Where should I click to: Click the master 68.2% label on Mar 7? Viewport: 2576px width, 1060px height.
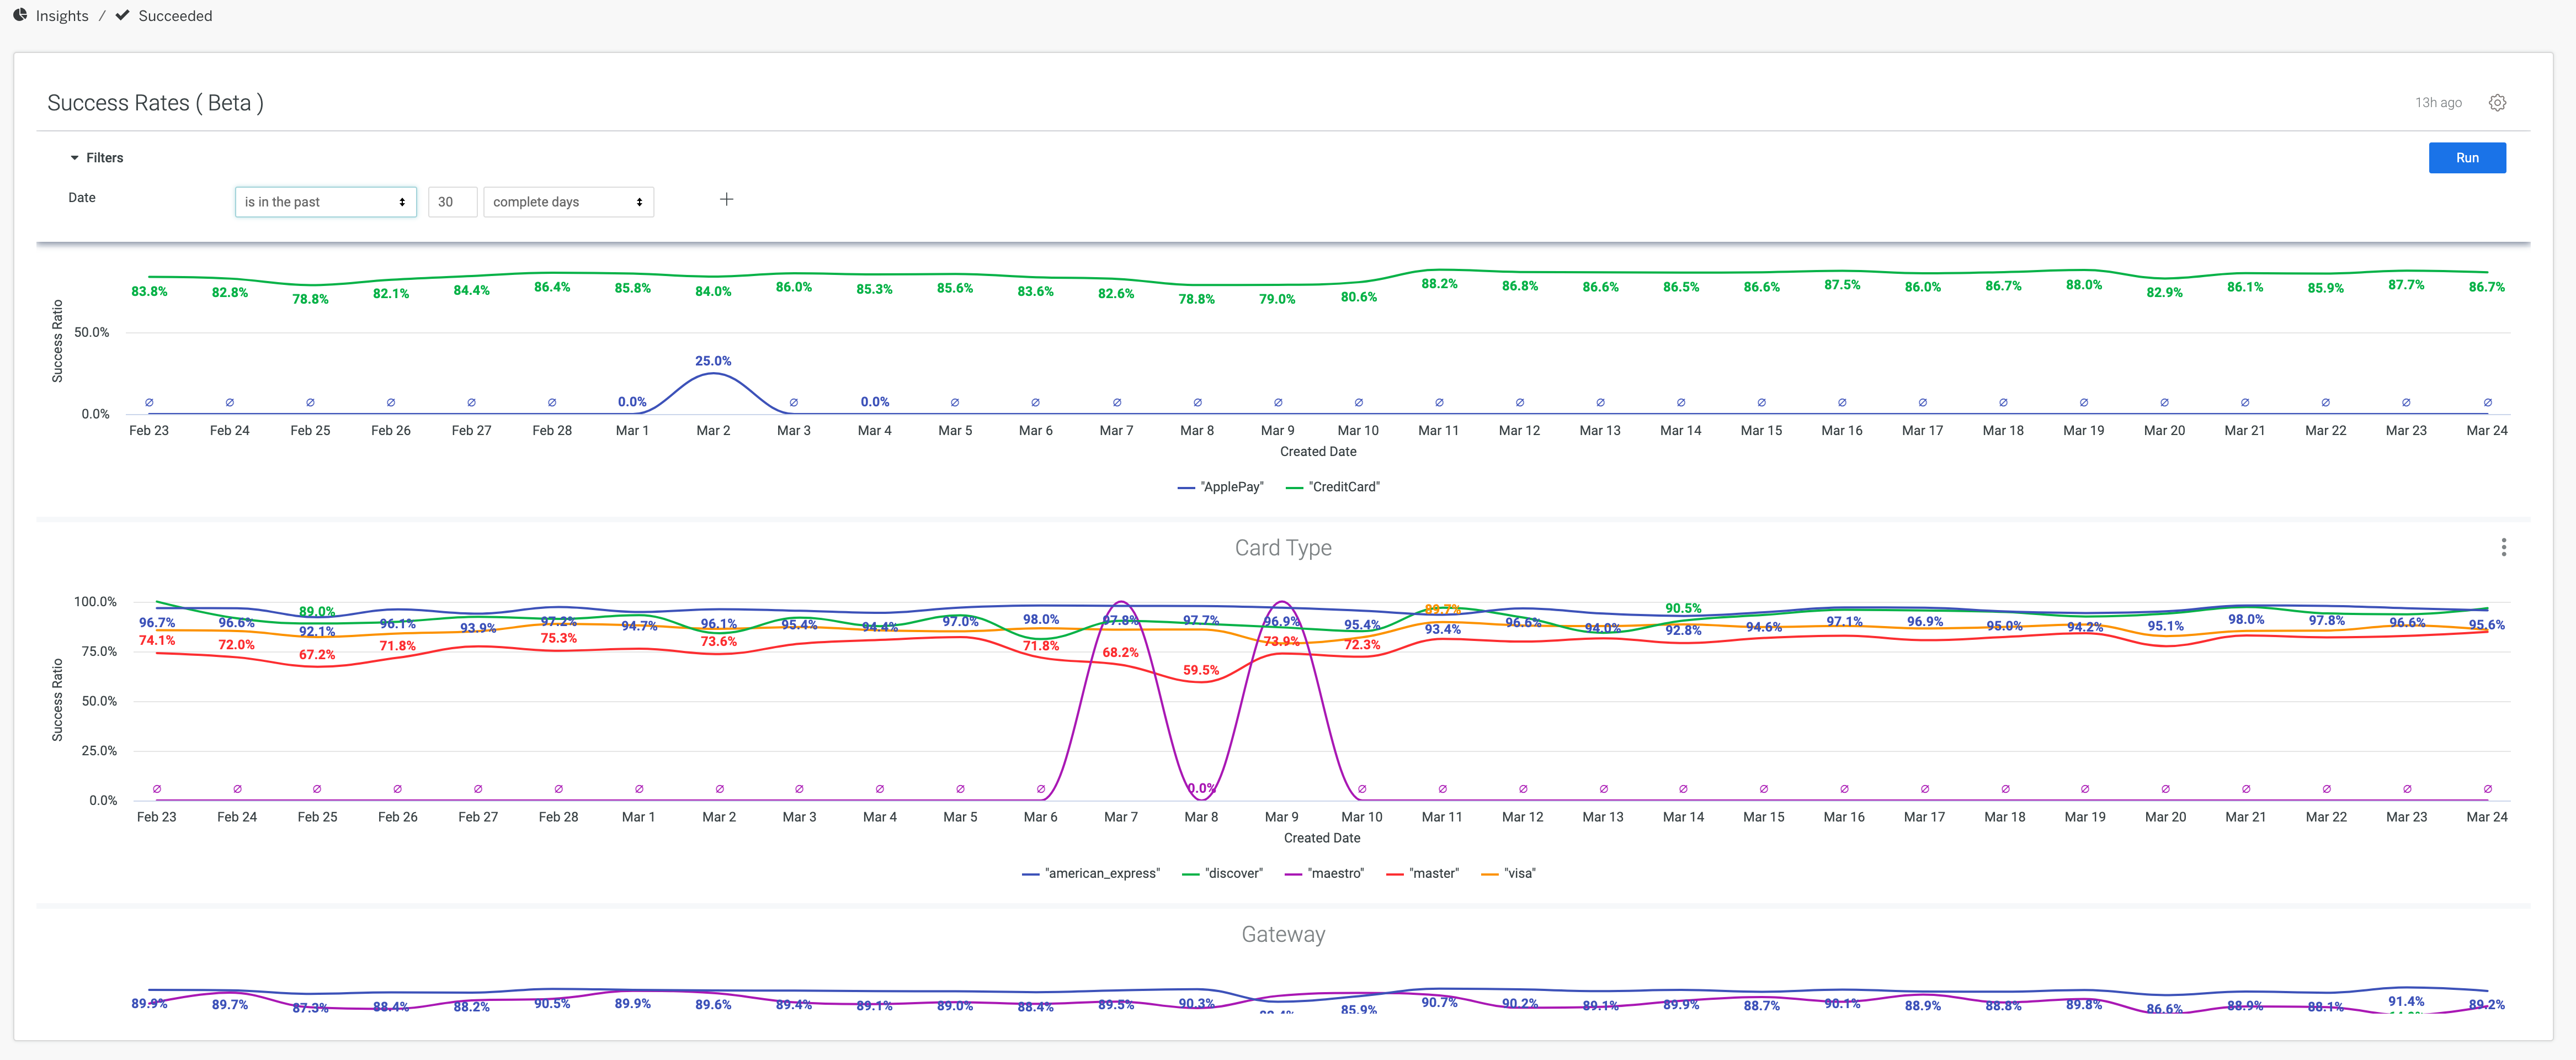1120,652
